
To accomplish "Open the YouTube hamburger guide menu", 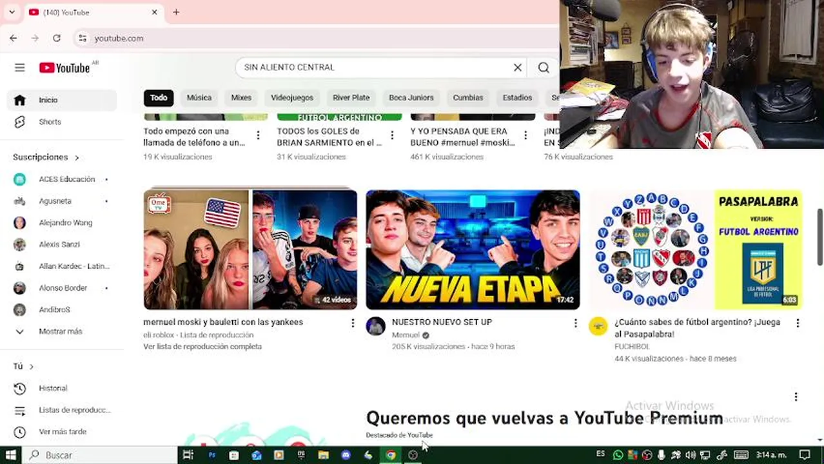I will [x=19, y=68].
